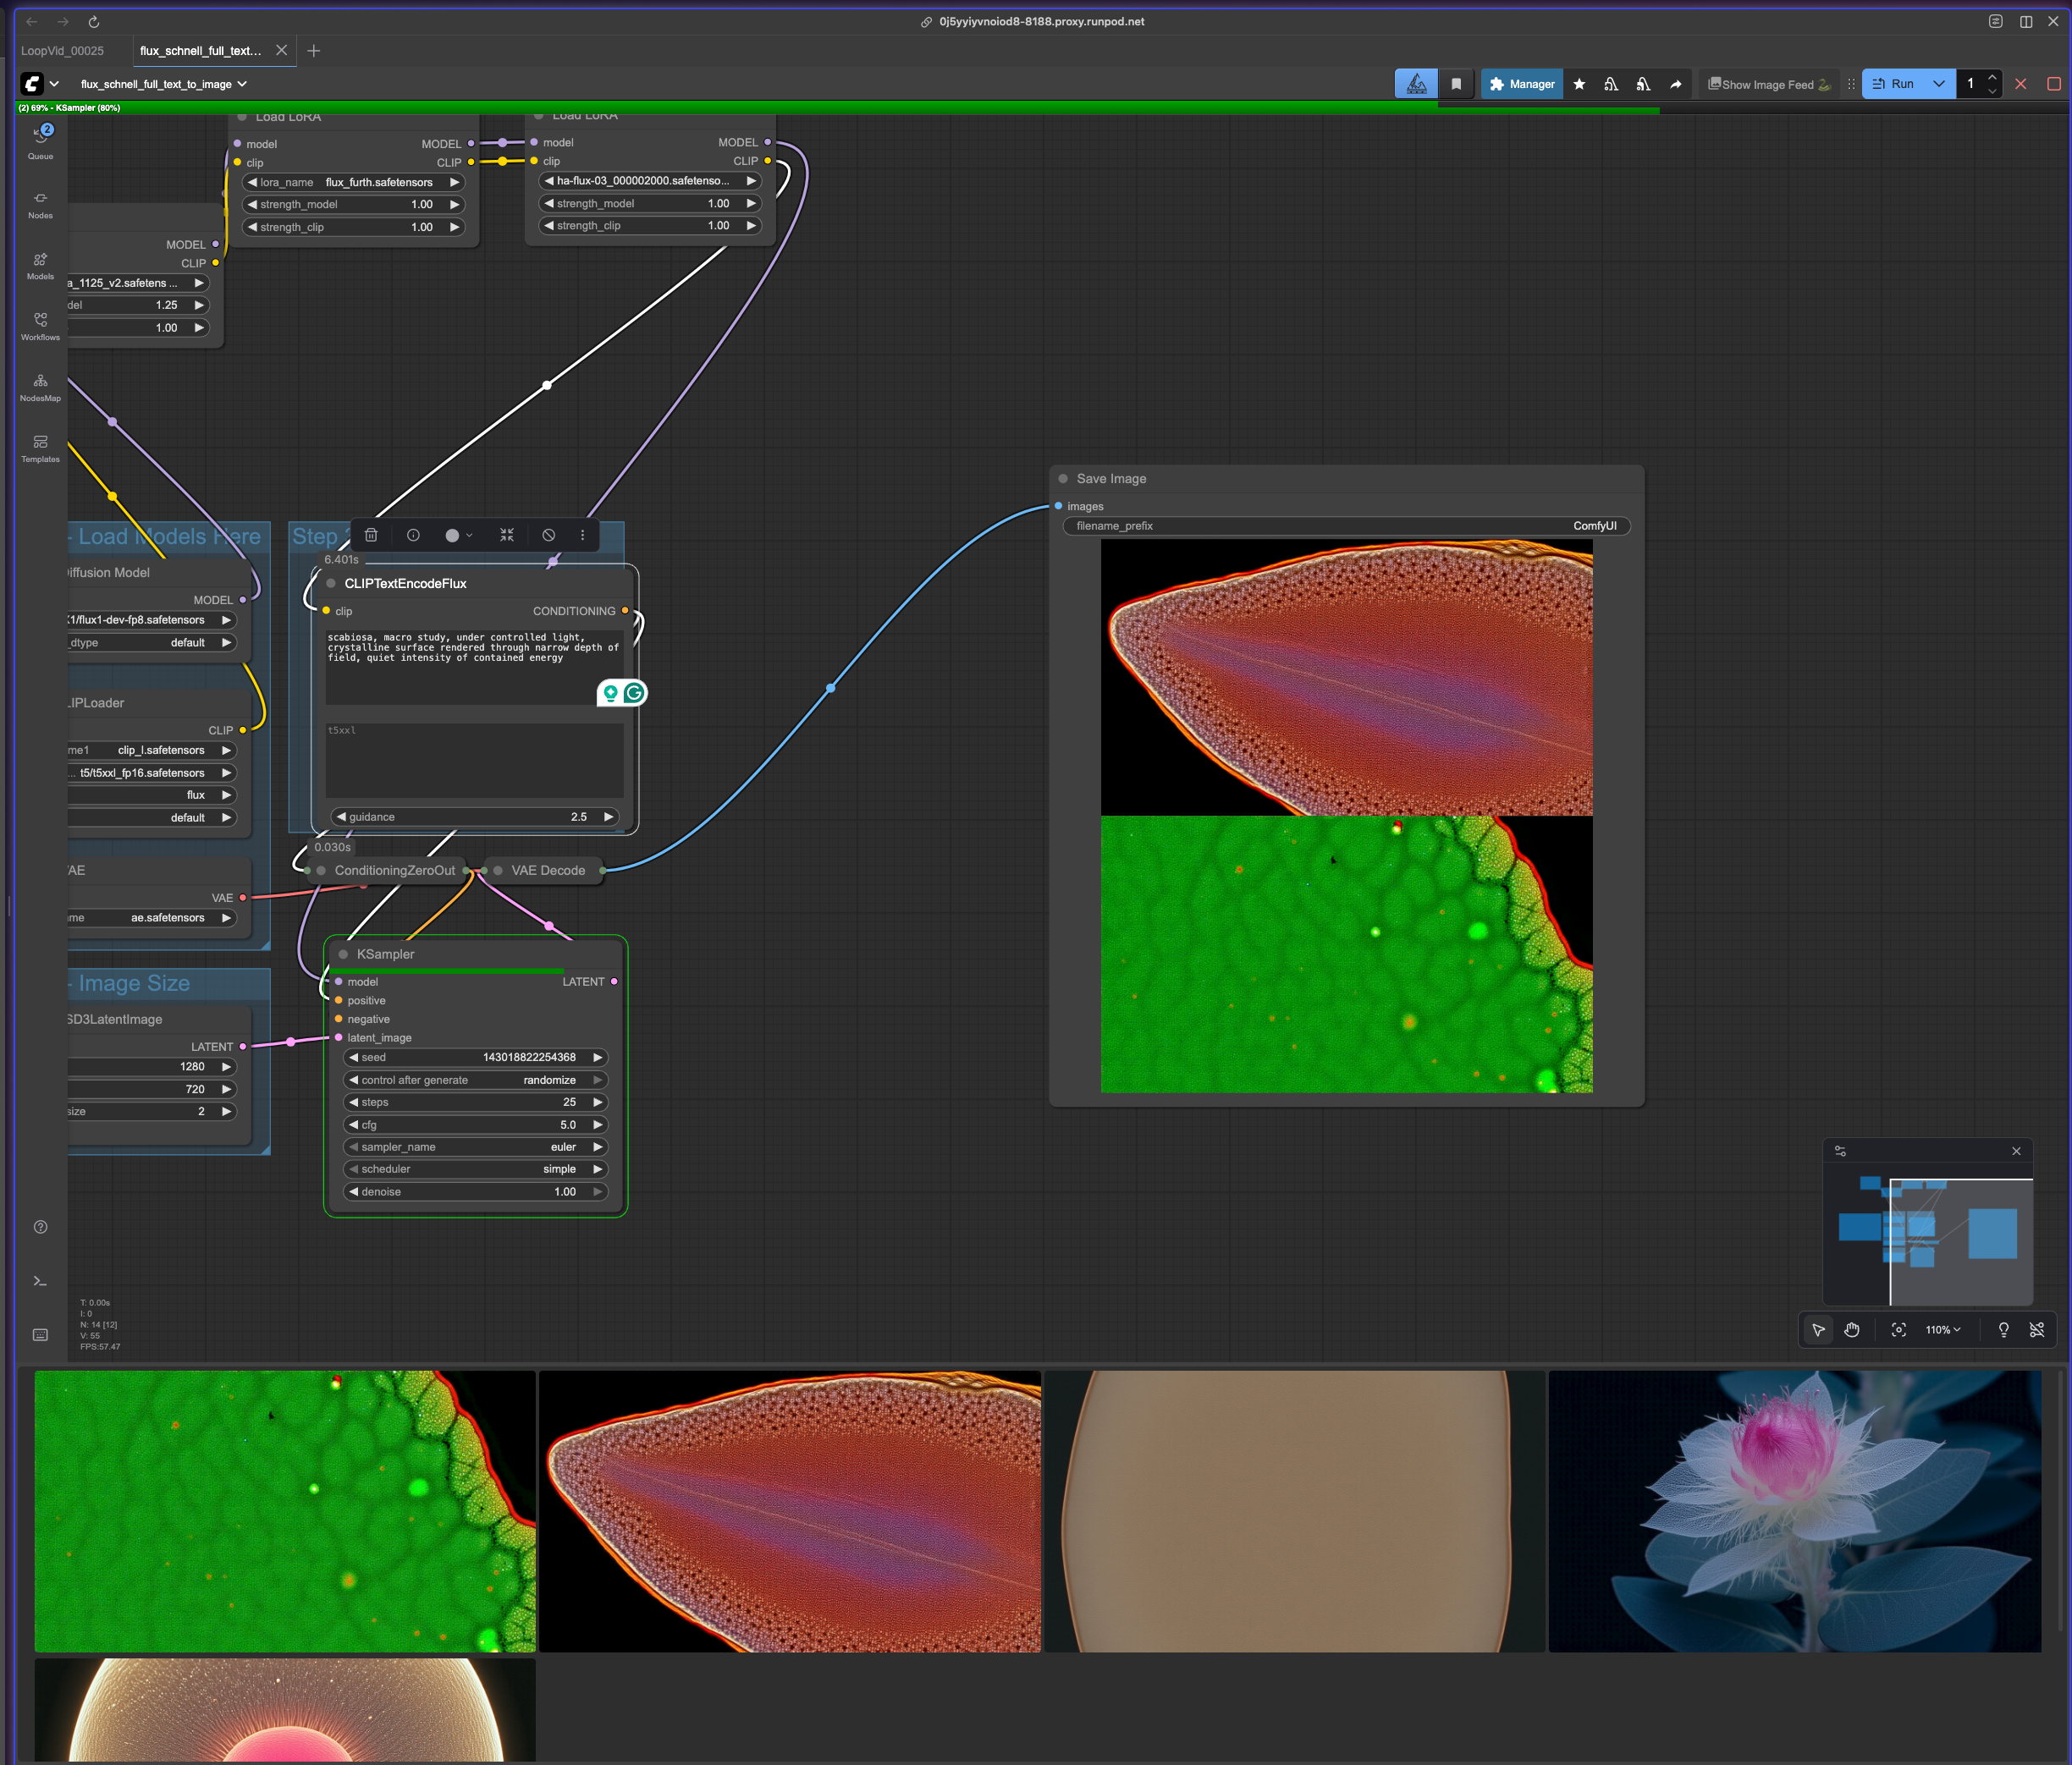Open the keyboard shortcuts panel
2072x1765 pixels.
pyautogui.click(x=41, y=1335)
